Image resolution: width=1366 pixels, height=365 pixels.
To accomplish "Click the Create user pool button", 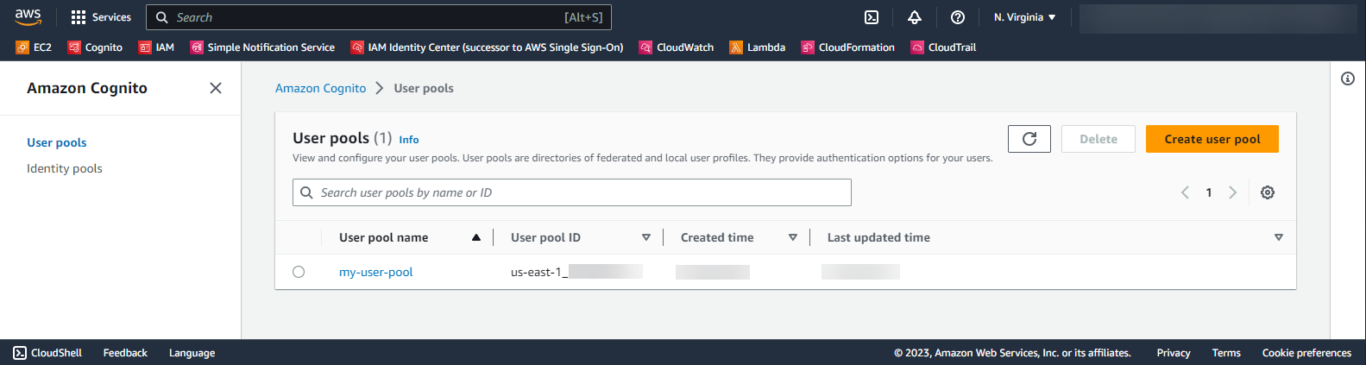I will coord(1212,139).
